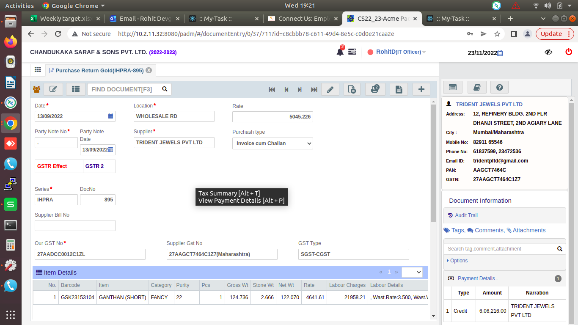Expand the Options section
Image resolution: width=578 pixels, height=325 pixels.
[x=457, y=261]
